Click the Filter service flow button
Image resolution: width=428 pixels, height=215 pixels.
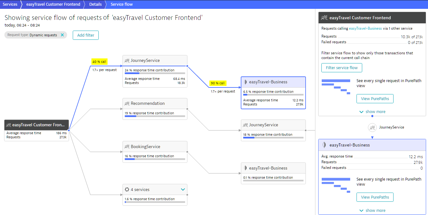(342, 68)
